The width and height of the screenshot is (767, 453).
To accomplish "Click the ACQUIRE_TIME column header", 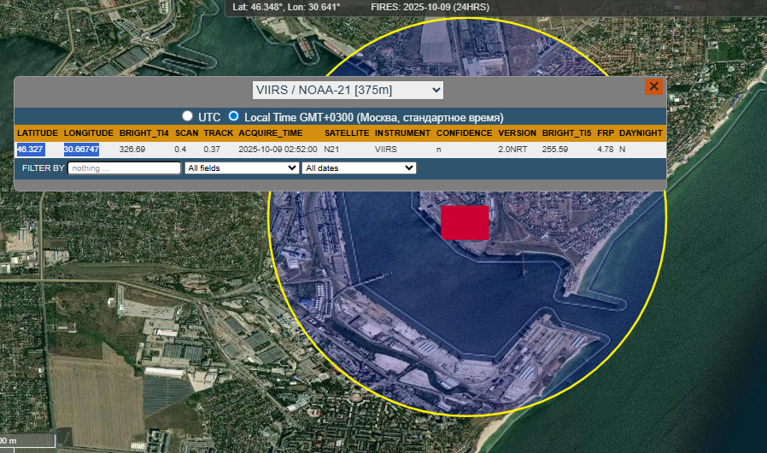I will pyautogui.click(x=270, y=133).
